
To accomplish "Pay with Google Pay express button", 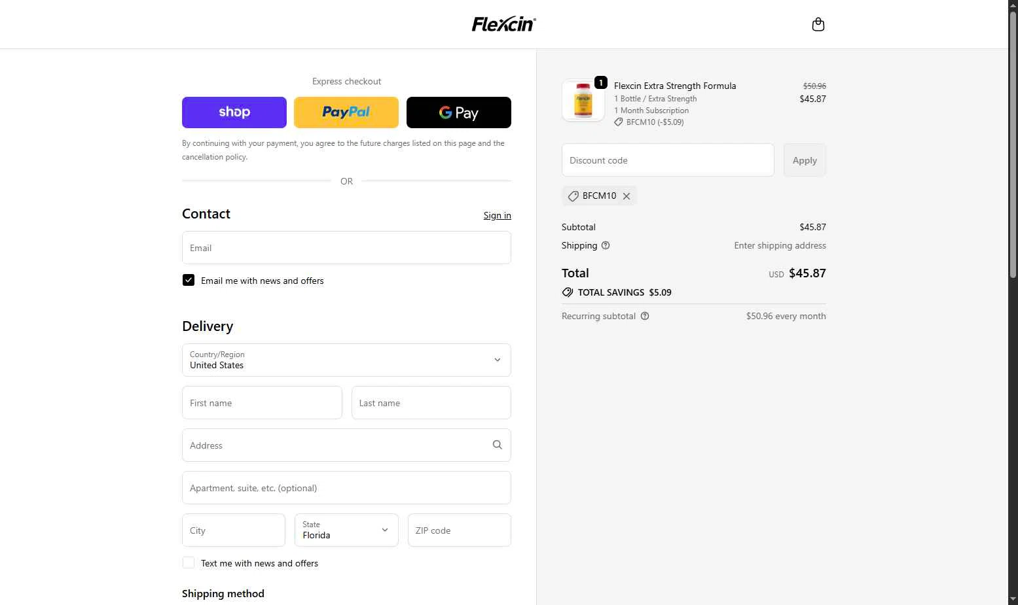I will pyautogui.click(x=459, y=112).
